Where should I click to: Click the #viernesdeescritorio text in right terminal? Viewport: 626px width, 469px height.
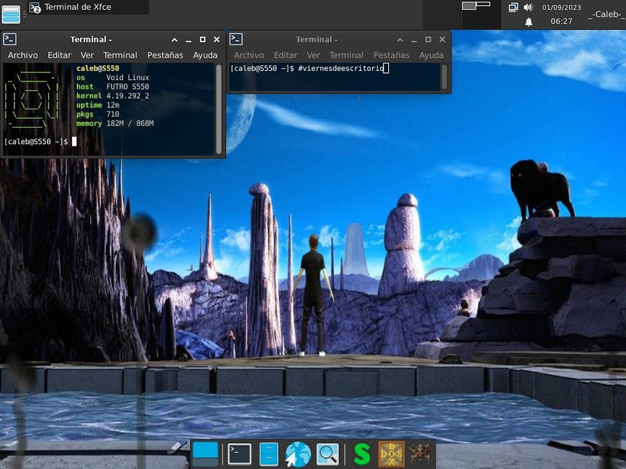pos(341,68)
